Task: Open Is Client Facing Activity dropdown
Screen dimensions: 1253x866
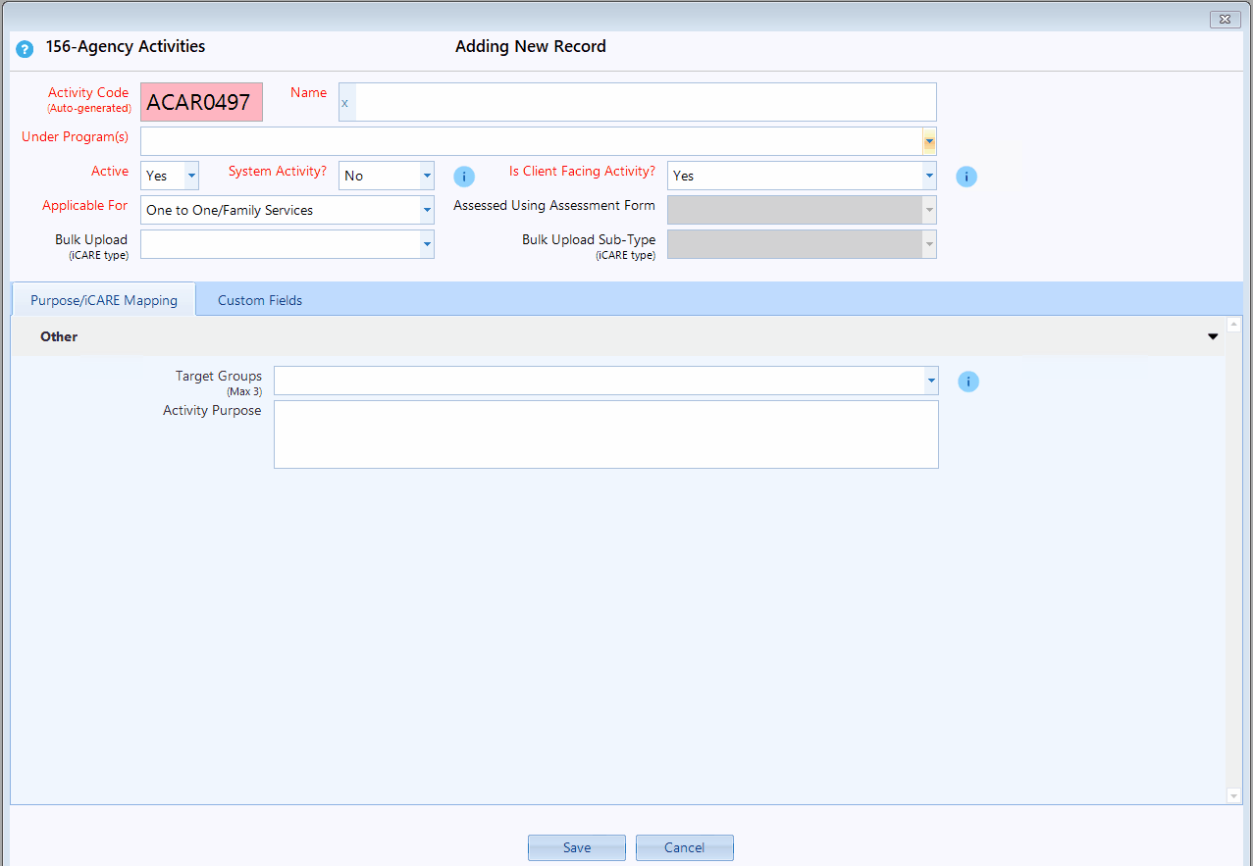Action: coord(928,177)
